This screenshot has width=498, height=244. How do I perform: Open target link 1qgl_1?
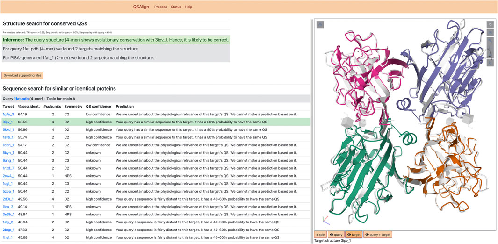8,183
